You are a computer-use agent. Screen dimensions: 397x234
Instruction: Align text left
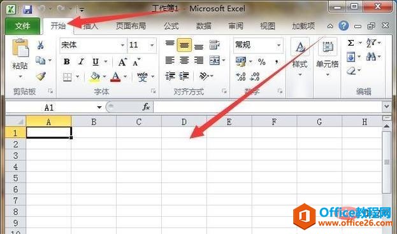170,60
